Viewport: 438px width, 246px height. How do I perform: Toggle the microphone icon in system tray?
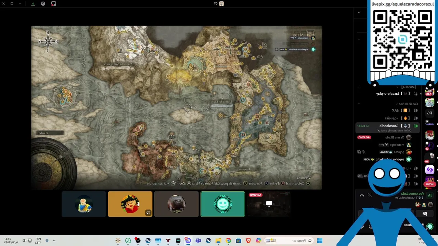(47, 241)
